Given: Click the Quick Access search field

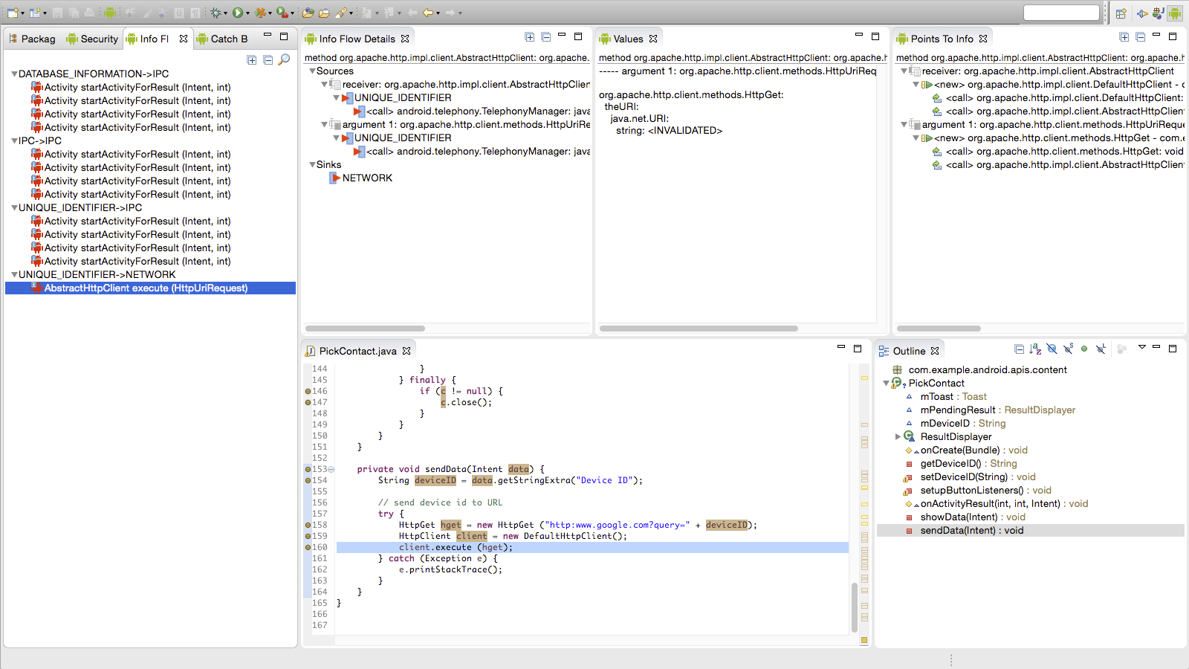Looking at the screenshot, I should [x=1060, y=13].
